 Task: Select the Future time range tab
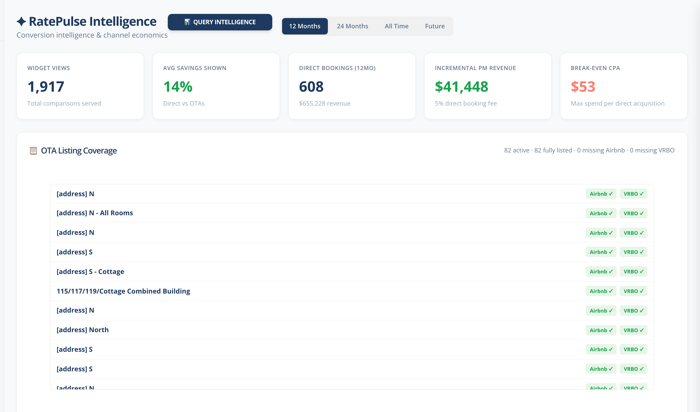click(x=435, y=26)
